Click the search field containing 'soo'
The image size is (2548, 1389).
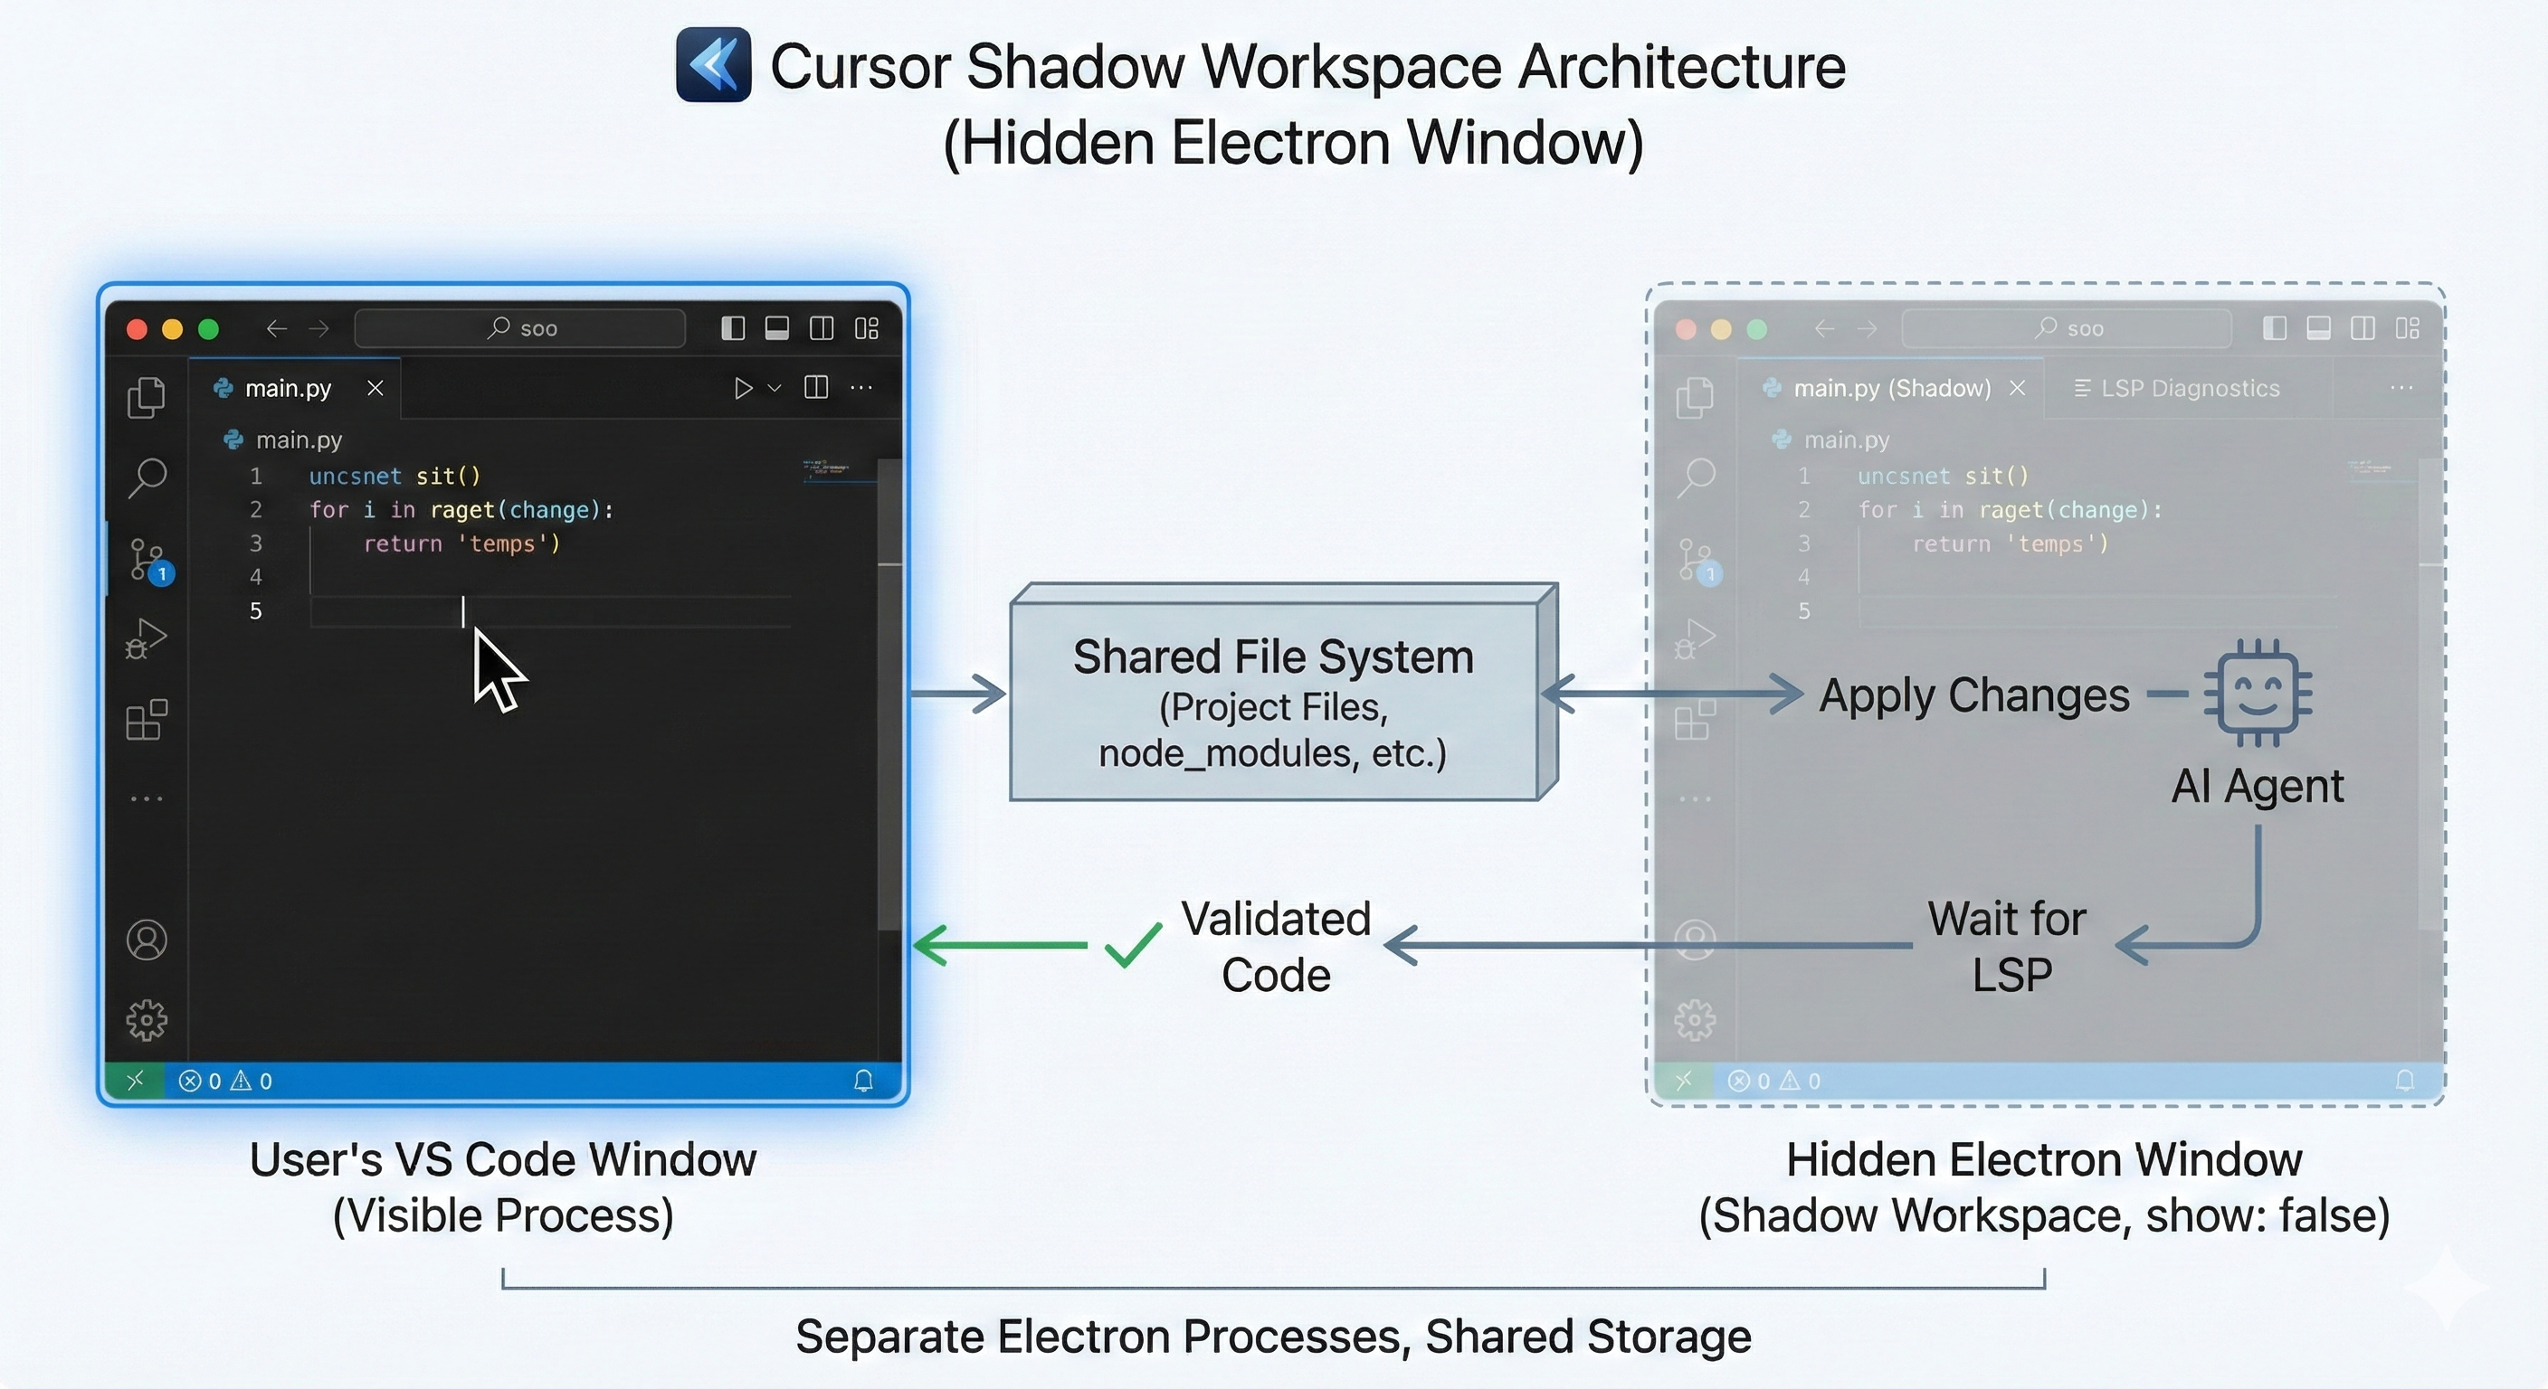point(519,327)
